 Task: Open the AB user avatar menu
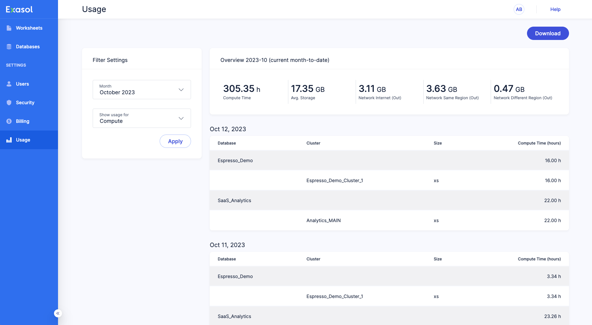tap(519, 9)
